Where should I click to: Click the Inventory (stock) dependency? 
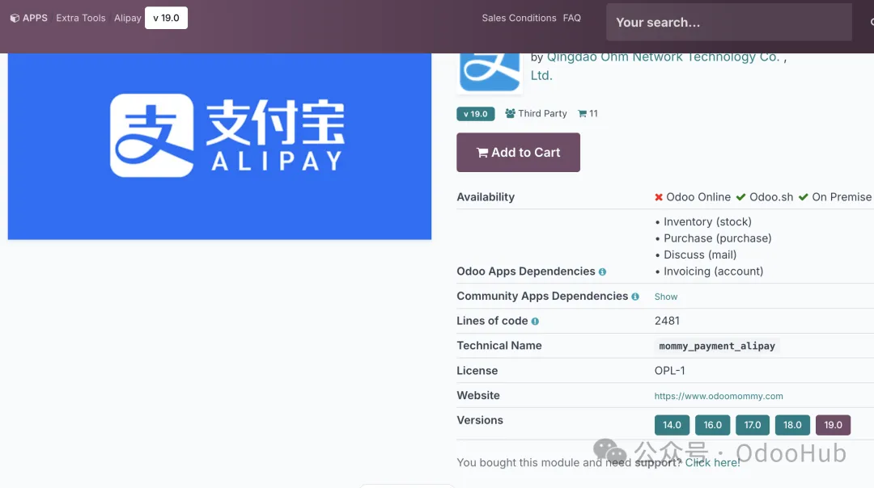click(x=707, y=222)
